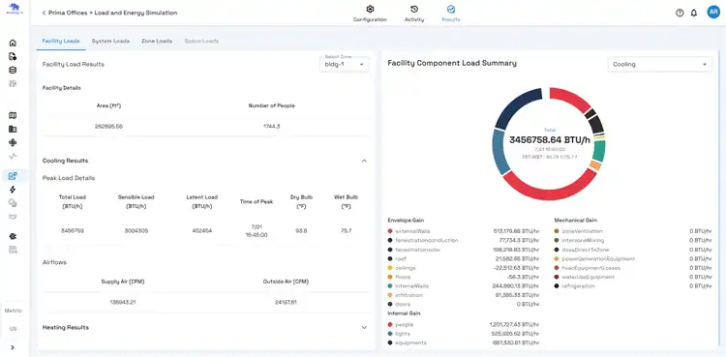Open the database sidebar icon

[x=13, y=71]
